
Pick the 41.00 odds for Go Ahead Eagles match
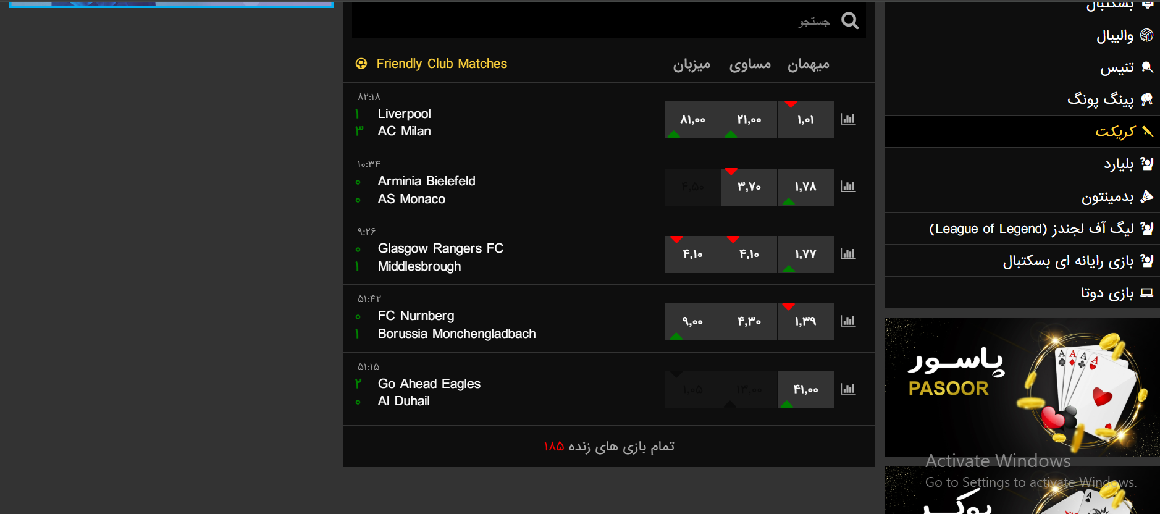coord(805,390)
